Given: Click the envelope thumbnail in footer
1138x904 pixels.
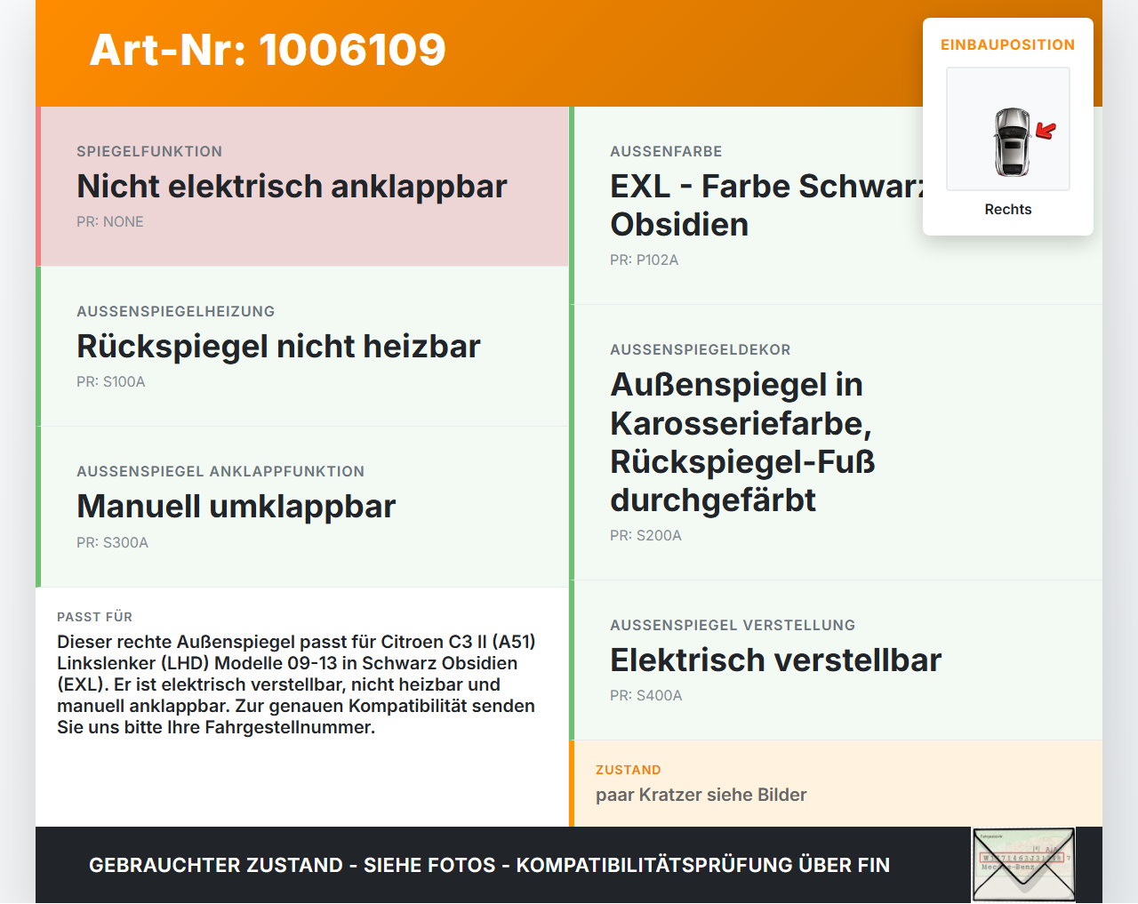Looking at the screenshot, I should pos(1023,865).
